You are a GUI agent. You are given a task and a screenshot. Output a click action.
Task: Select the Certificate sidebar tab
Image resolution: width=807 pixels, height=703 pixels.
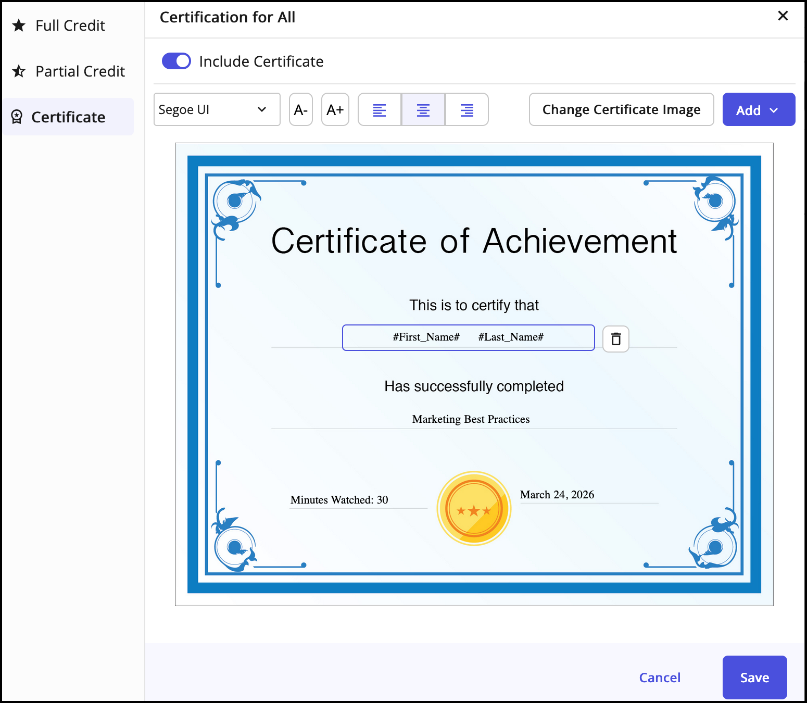pyautogui.click(x=68, y=117)
